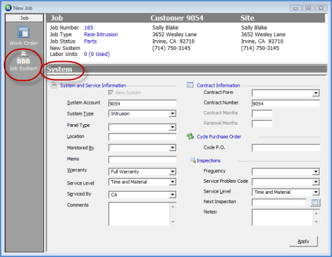Click the Notes scrollbar down arrow
This screenshot has height=257, width=332.
pyautogui.click(x=316, y=222)
